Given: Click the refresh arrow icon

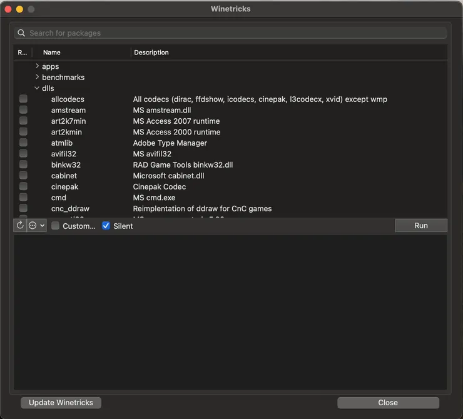Looking at the screenshot, I should pyautogui.click(x=20, y=226).
